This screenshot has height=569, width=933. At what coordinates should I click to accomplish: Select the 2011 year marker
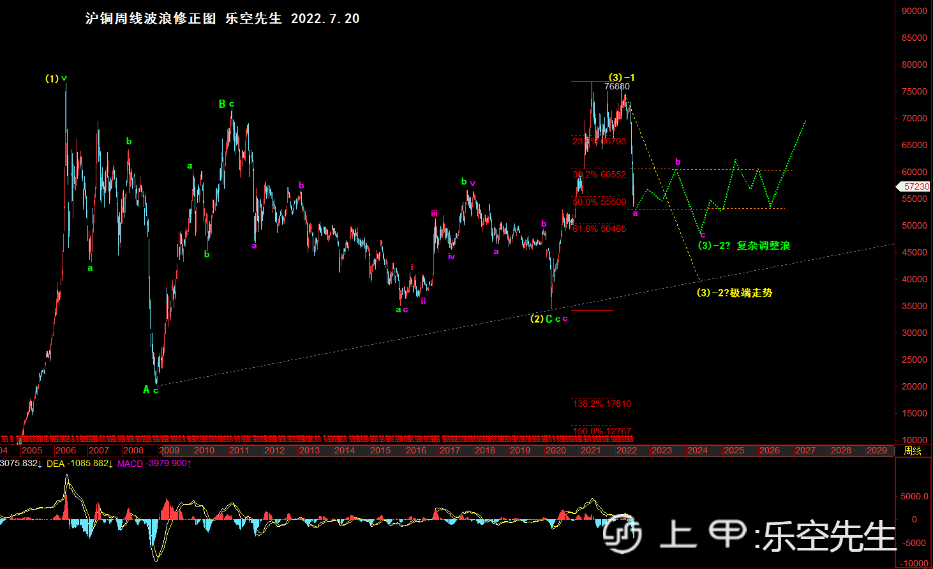(x=239, y=450)
